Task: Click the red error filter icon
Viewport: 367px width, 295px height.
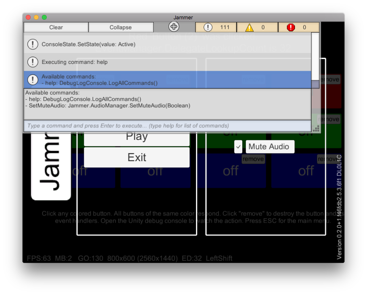Action: click(291, 27)
